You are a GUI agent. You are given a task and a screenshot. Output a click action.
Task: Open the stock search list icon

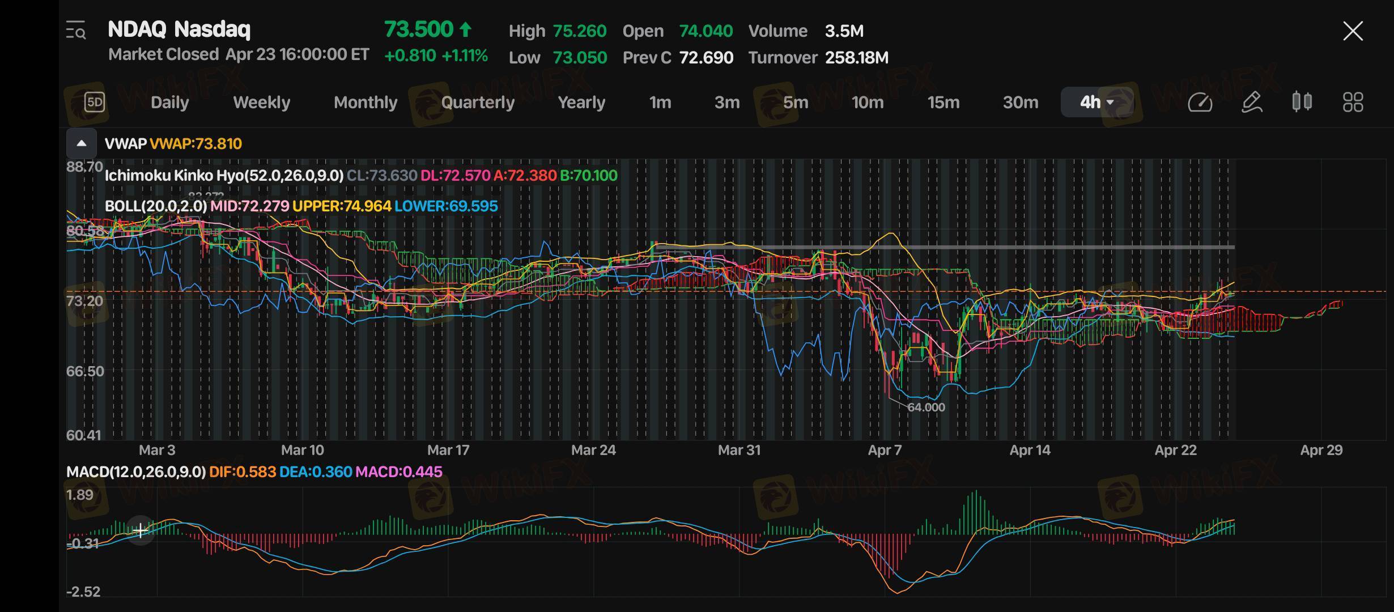point(76,31)
